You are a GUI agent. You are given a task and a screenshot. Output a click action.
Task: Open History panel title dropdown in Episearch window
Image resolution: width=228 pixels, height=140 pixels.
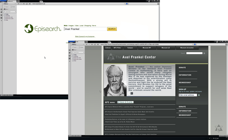pos(6,4)
